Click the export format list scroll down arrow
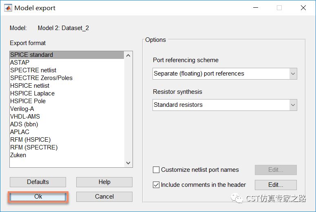 [128, 163]
